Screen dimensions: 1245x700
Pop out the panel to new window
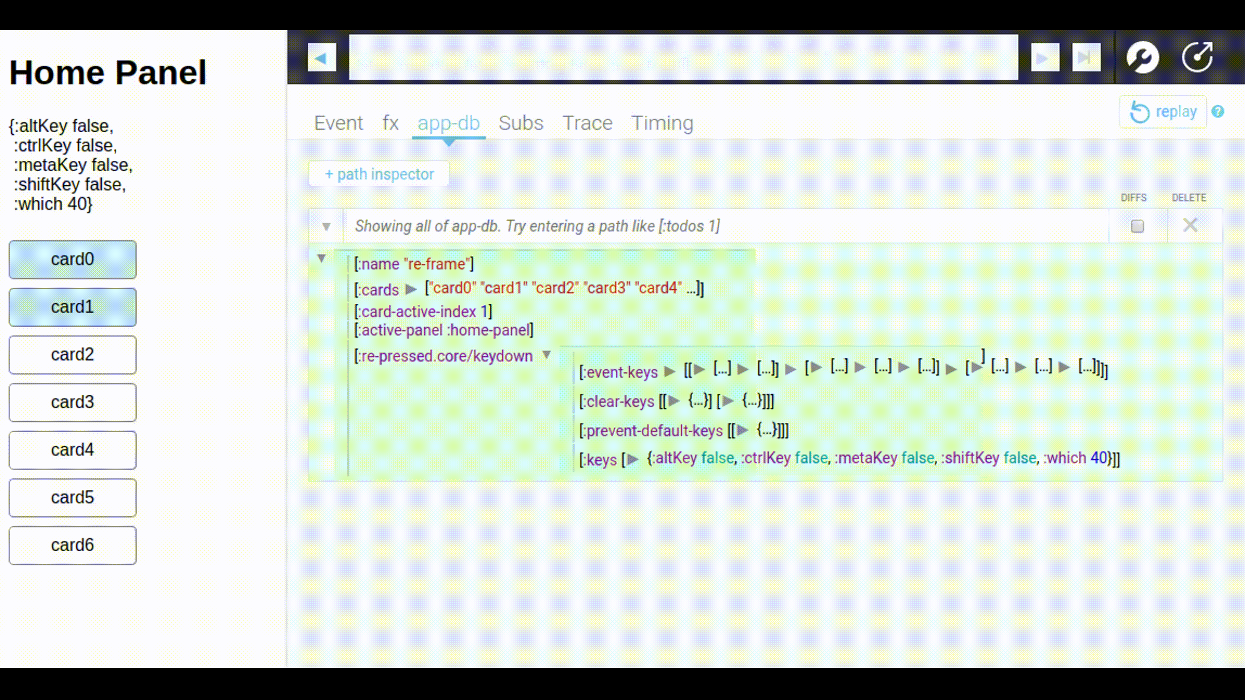[1197, 58]
